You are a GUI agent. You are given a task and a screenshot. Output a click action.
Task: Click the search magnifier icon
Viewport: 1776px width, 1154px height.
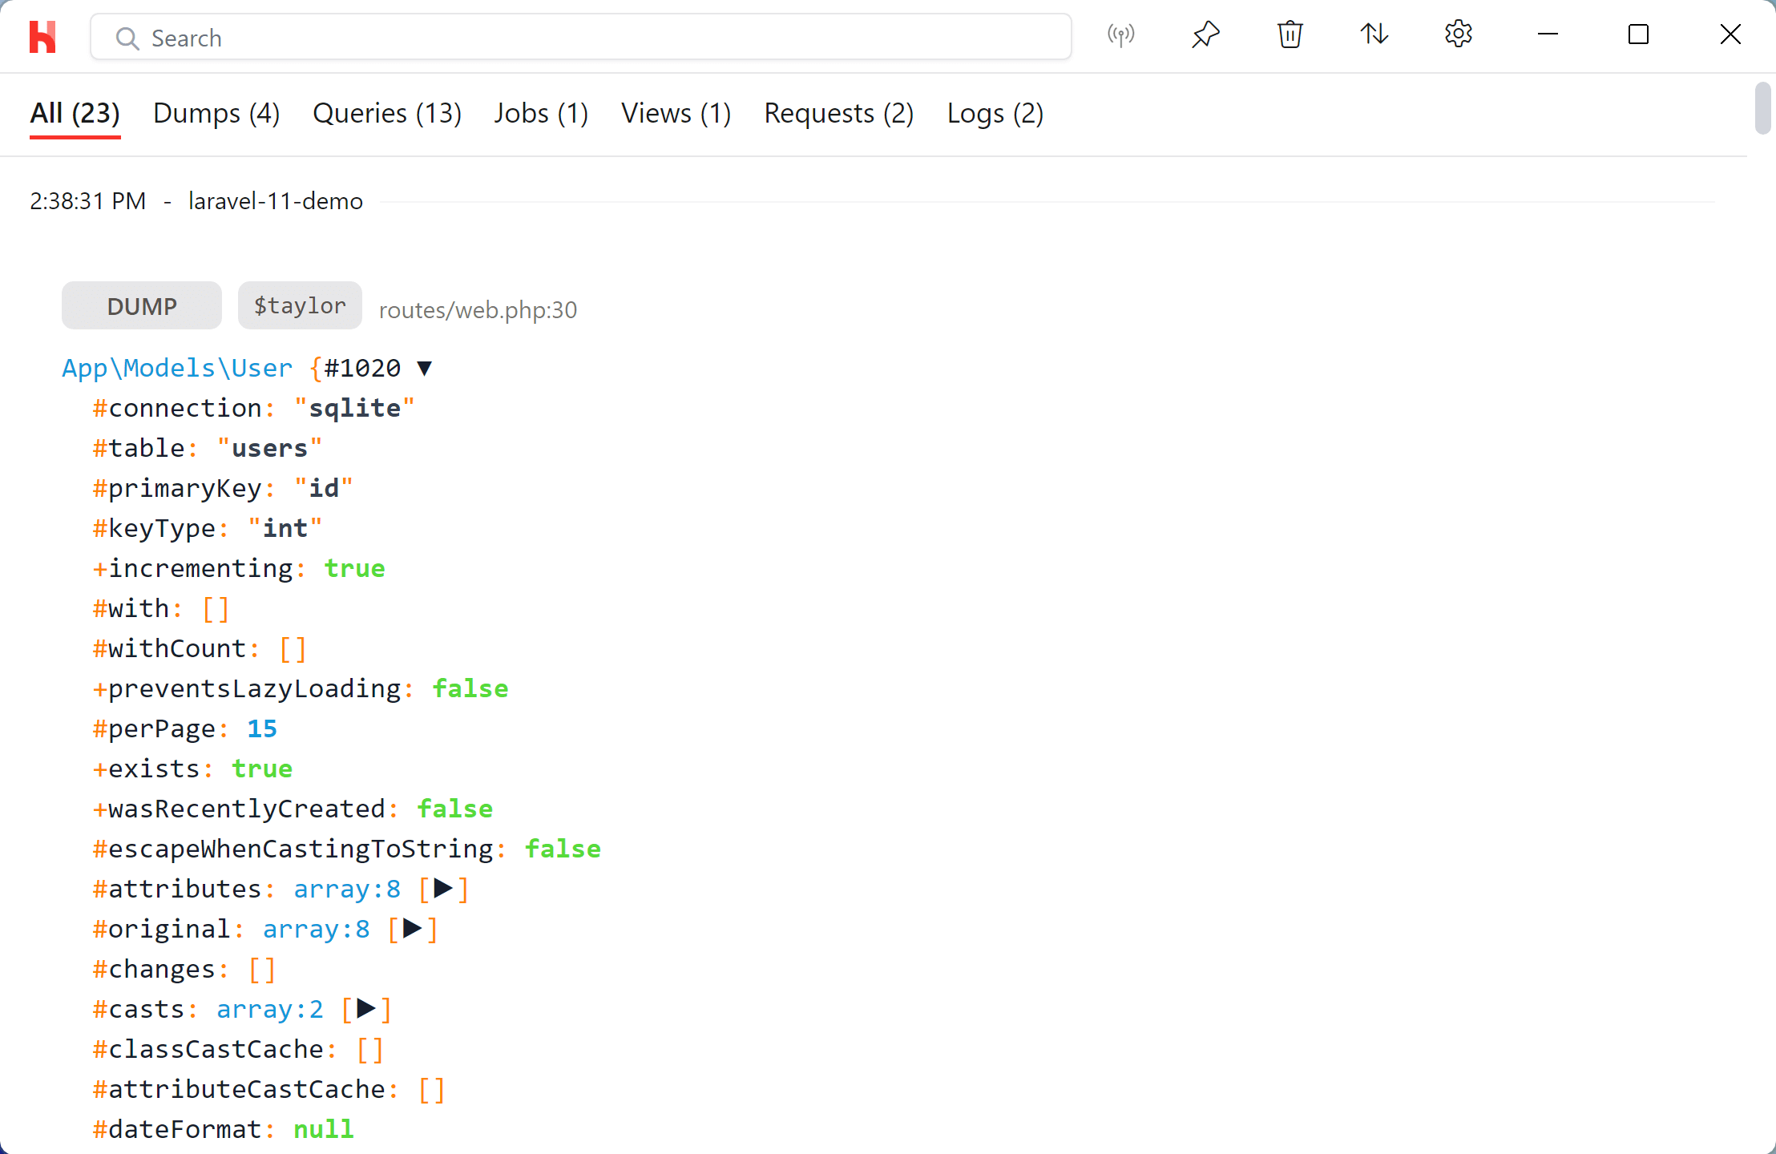127,38
